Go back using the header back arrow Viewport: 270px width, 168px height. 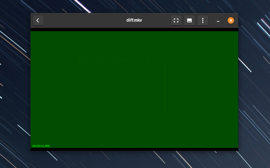pos(38,20)
